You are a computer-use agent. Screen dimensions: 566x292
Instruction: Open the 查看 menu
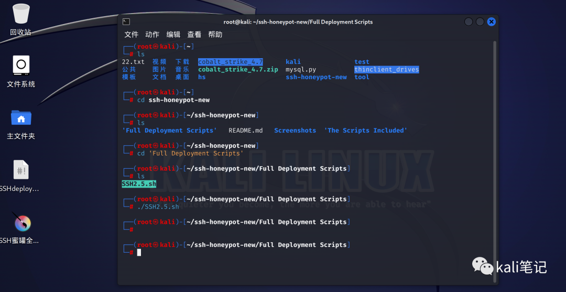(194, 35)
